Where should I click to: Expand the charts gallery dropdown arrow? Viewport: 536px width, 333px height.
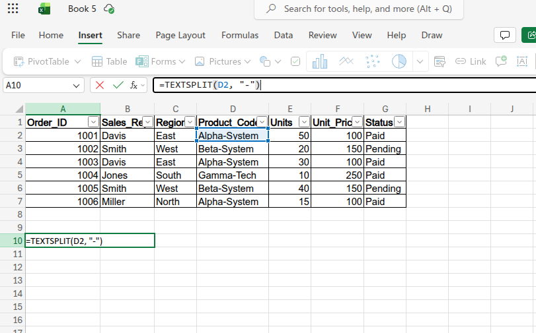(x=420, y=61)
